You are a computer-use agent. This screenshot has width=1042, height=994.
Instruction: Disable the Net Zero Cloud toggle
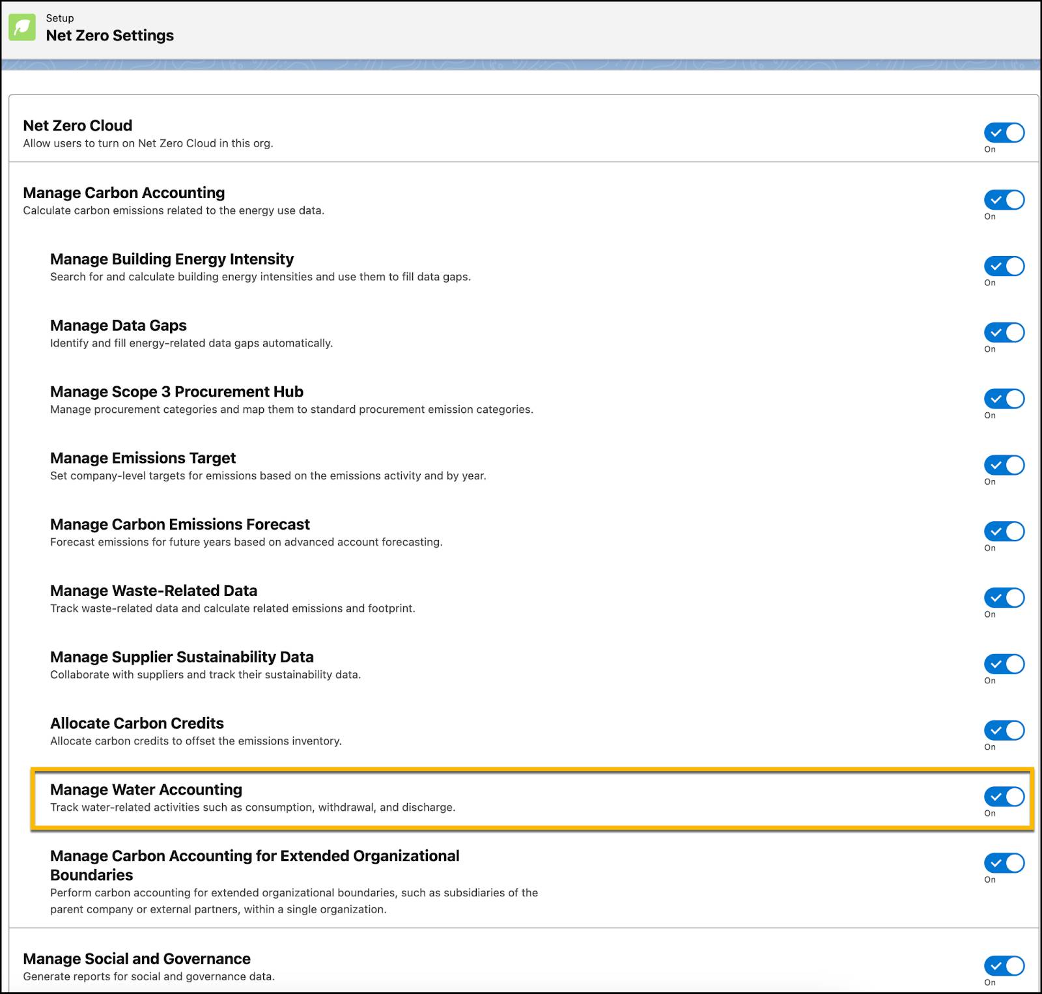point(1004,133)
